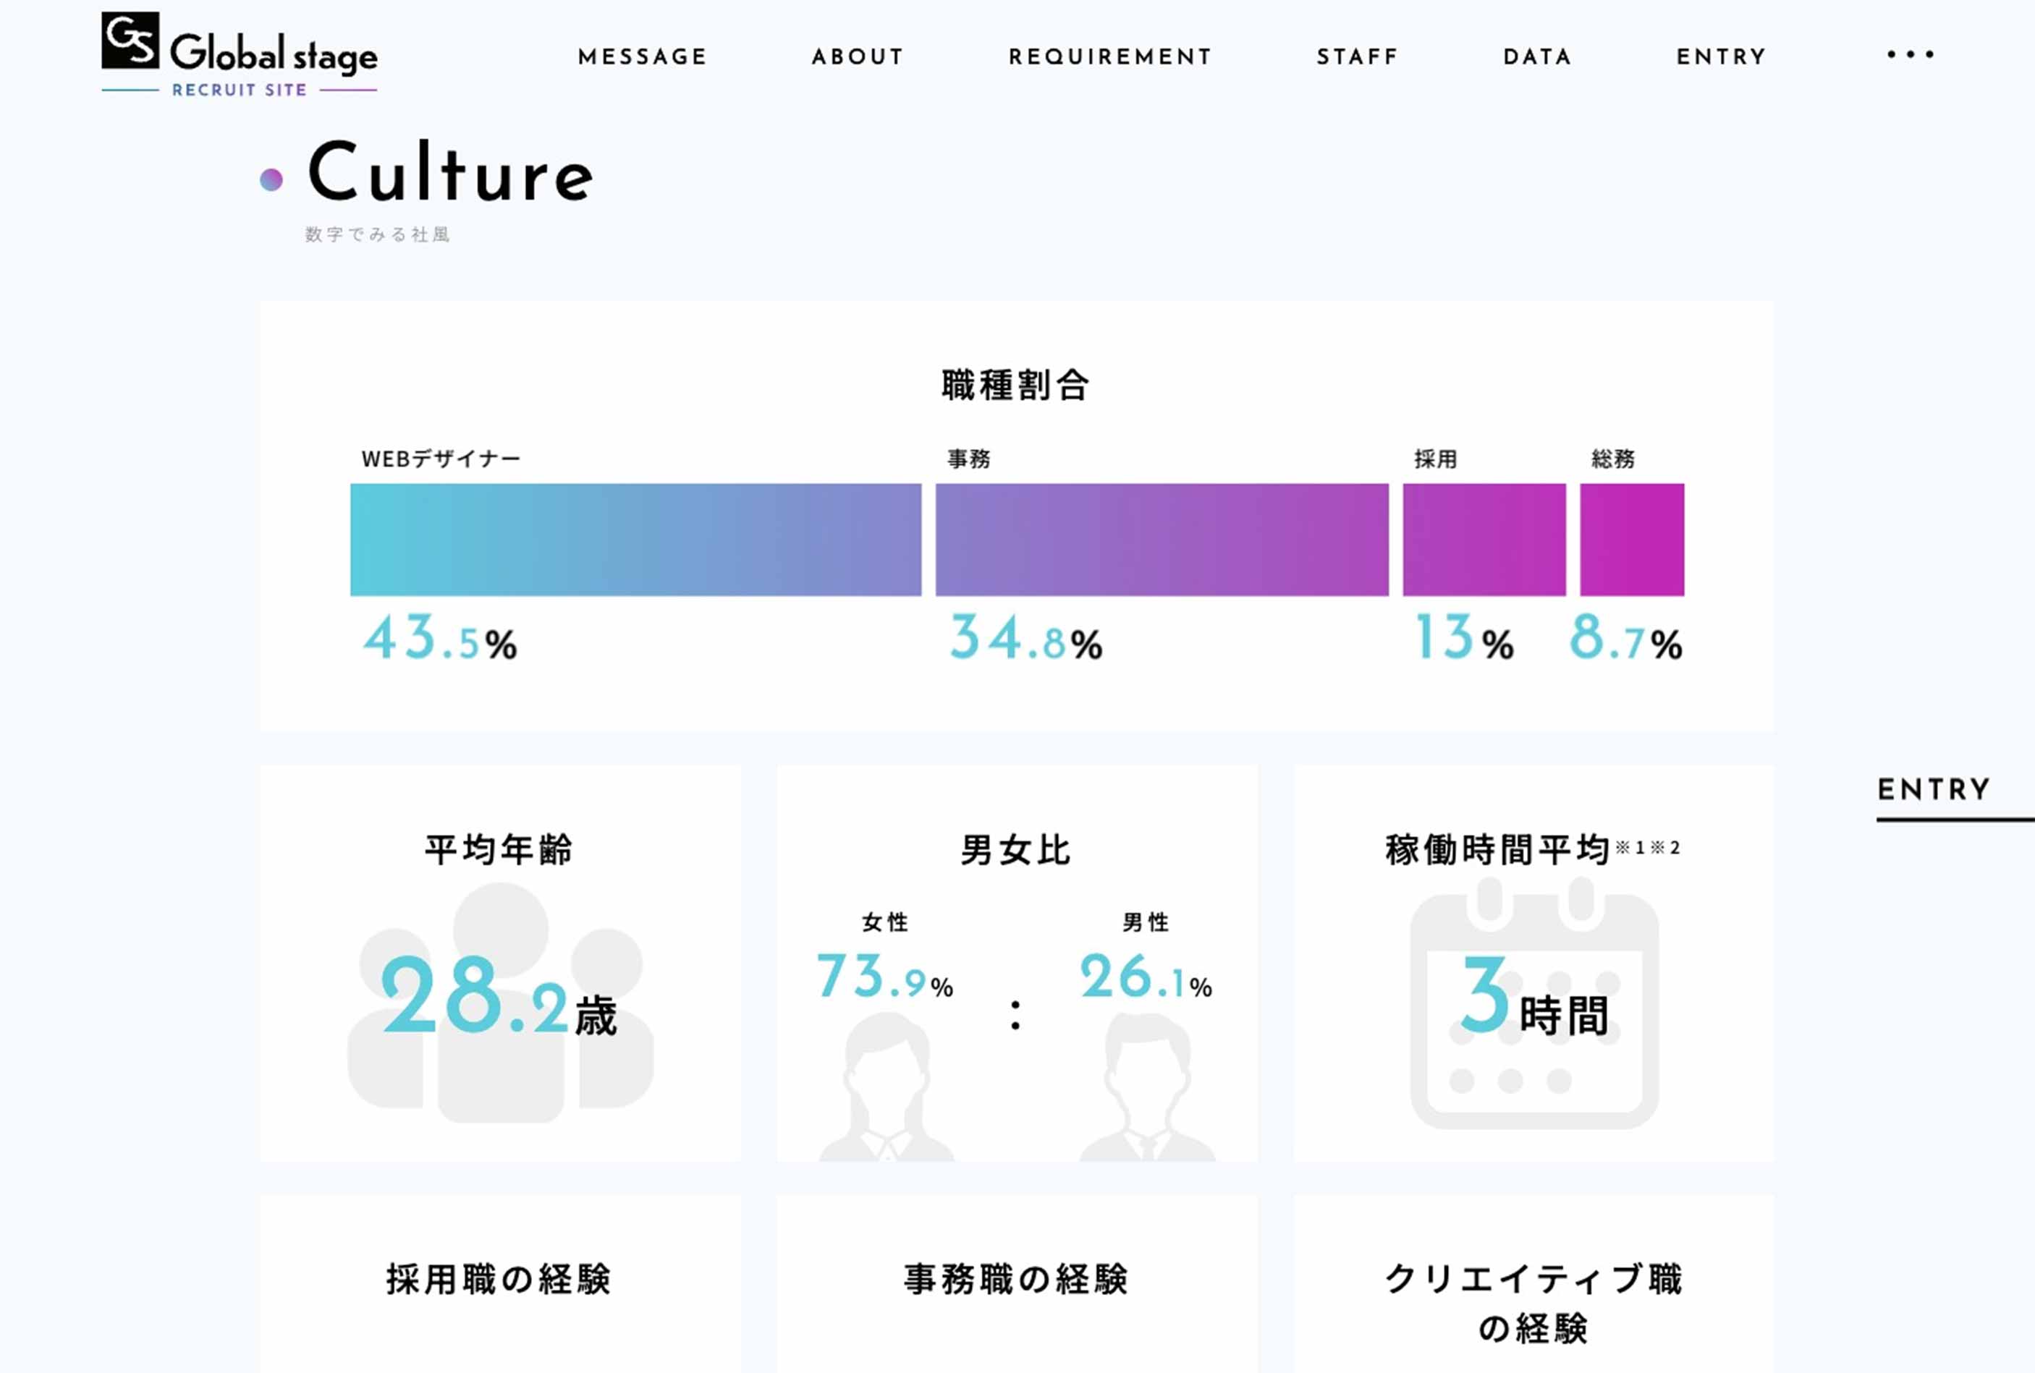2035x1373 pixels.
Task: Click the 総務 bar segment
Action: click(1632, 540)
